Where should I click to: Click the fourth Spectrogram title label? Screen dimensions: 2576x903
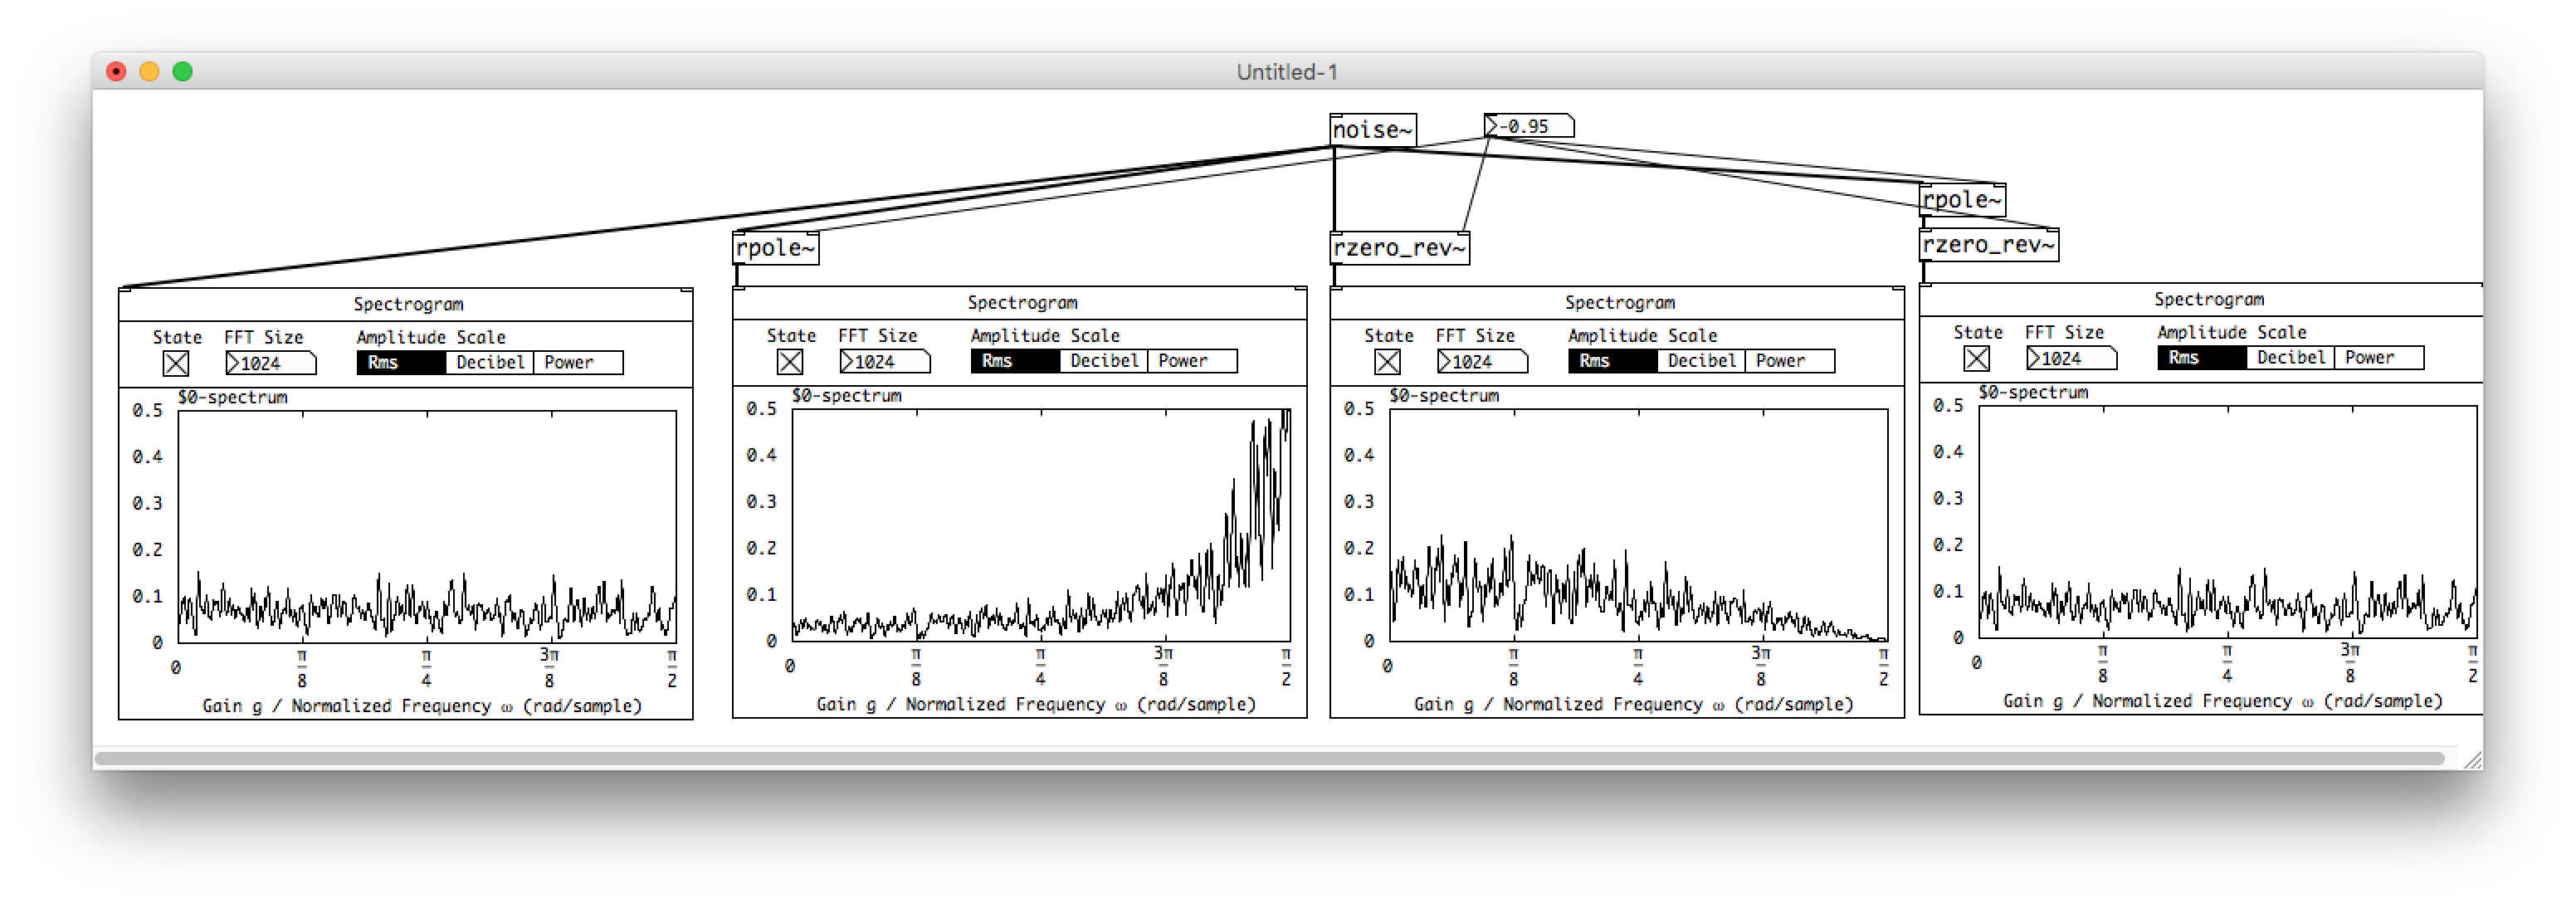click(2208, 299)
